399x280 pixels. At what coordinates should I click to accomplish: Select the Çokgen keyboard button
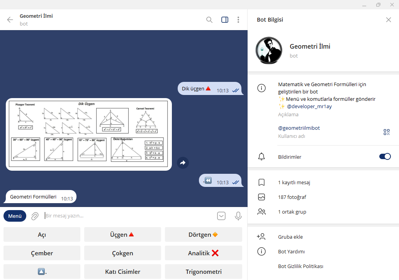[x=122, y=253]
